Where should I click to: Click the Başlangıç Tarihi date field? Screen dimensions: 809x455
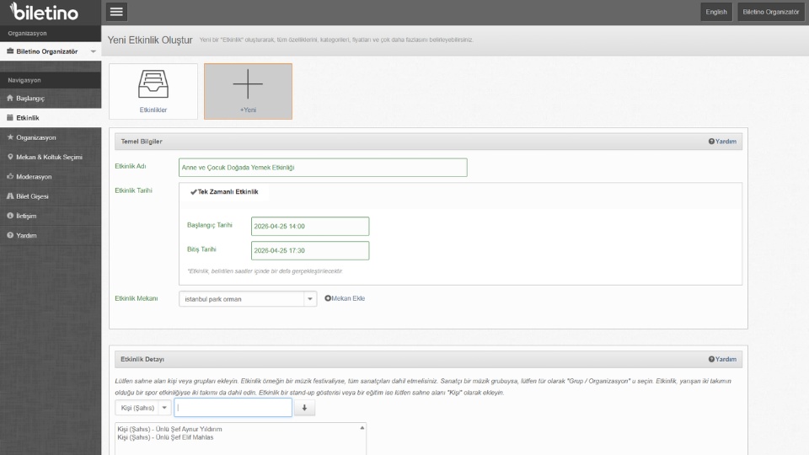click(x=310, y=227)
